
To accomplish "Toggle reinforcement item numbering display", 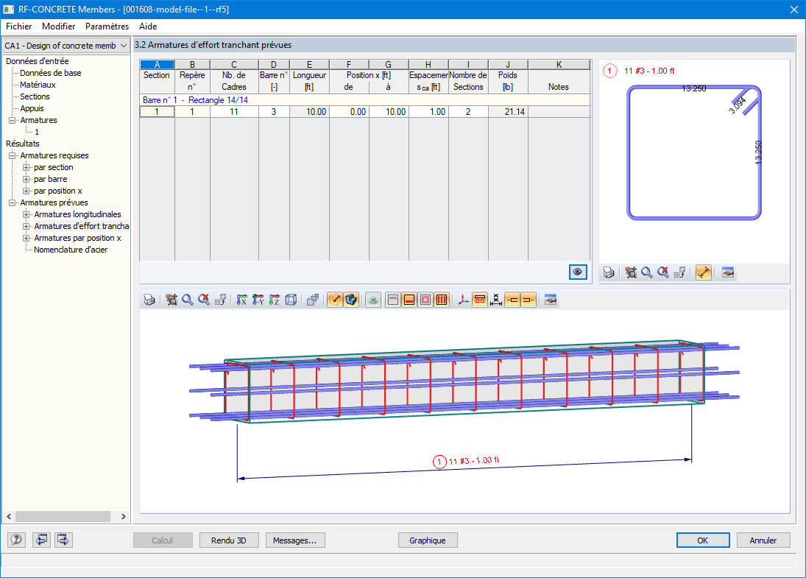I will [x=480, y=300].
